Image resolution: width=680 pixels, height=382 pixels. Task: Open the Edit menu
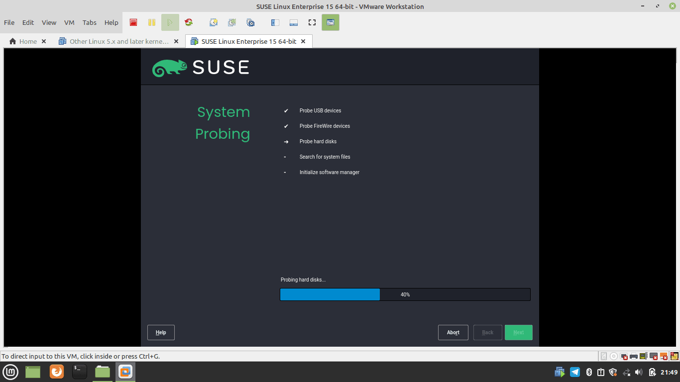coord(28,22)
